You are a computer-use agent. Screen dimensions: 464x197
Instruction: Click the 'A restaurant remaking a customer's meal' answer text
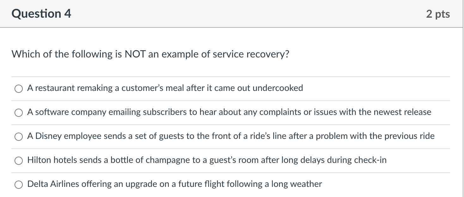[165, 88]
